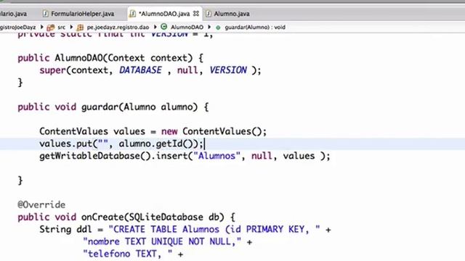Click the green method icon before guardar(Alumno)

218,28
